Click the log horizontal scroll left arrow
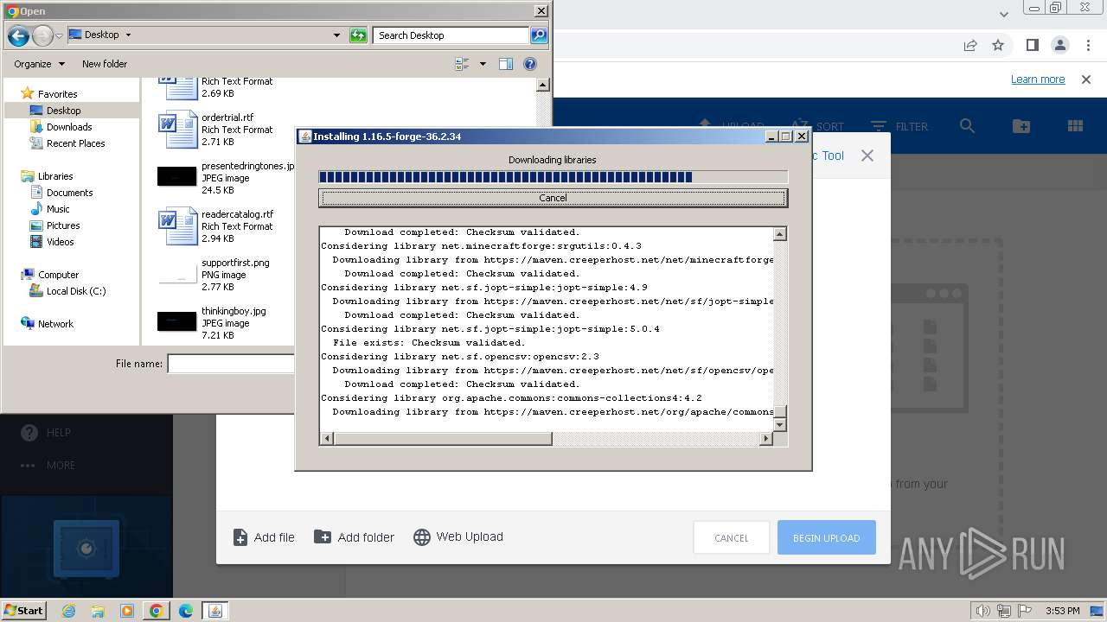The width and height of the screenshot is (1107, 622). point(326,439)
